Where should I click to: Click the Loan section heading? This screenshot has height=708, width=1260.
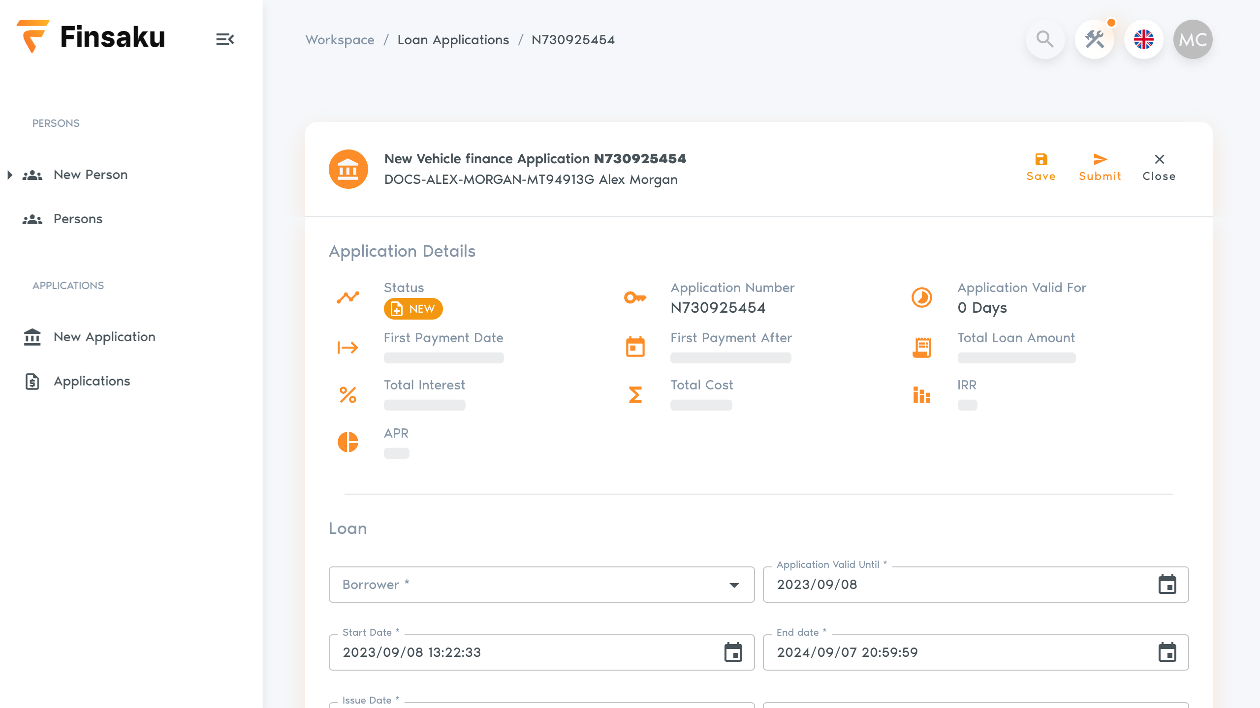click(347, 529)
